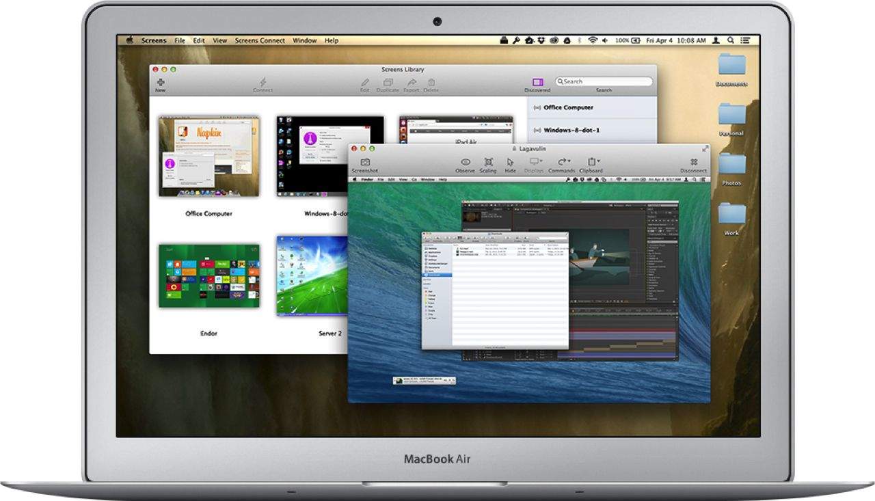Click the Wi-Fi icon in the top menu bar
The height and width of the screenshot is (501, 875).
click(x=592, y=40)
